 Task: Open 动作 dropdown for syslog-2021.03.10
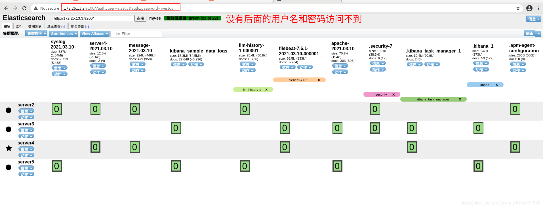60,74
